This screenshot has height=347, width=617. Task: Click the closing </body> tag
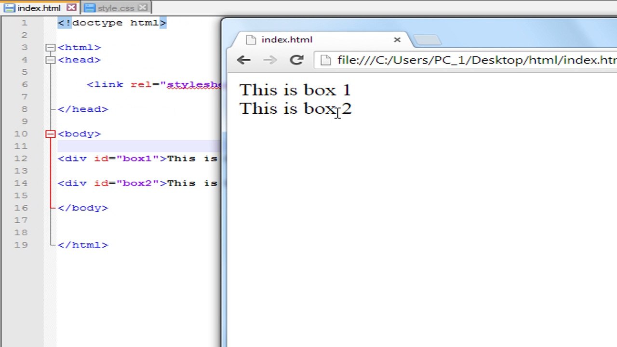(83, 208)
